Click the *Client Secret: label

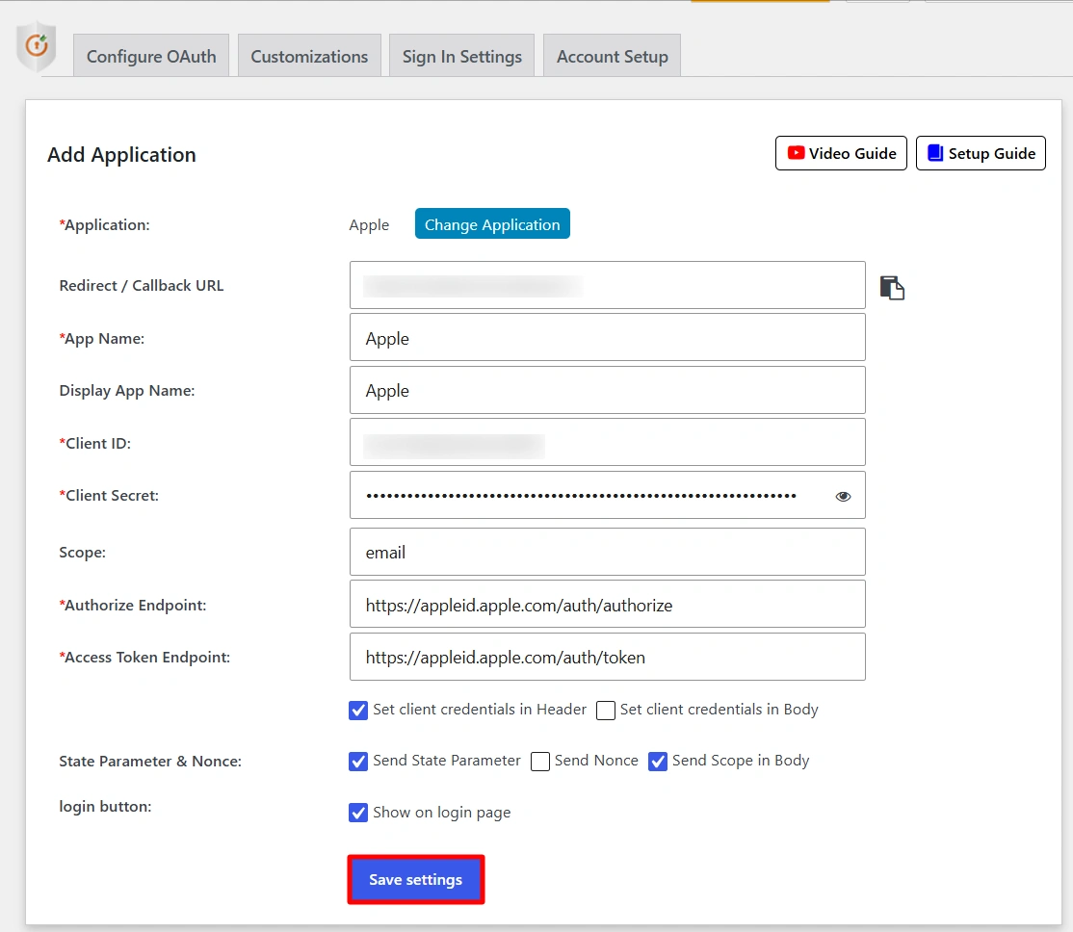109,496
